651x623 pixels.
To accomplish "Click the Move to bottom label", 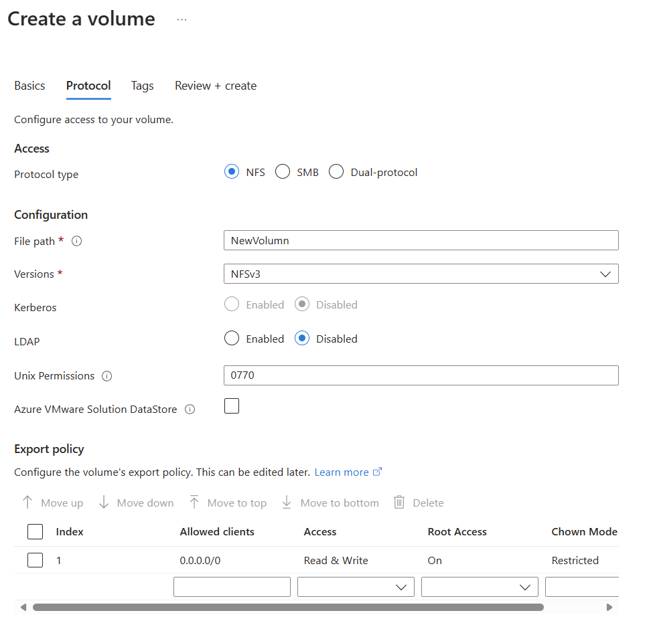I will coord(340,503).
